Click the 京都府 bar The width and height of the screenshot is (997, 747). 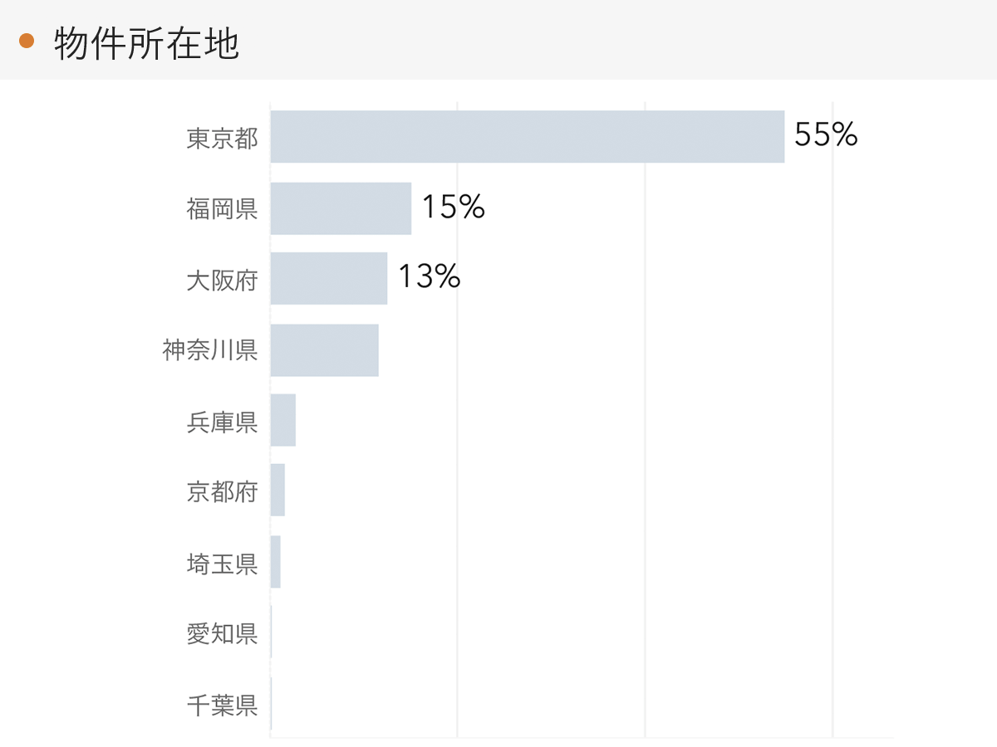277,491
